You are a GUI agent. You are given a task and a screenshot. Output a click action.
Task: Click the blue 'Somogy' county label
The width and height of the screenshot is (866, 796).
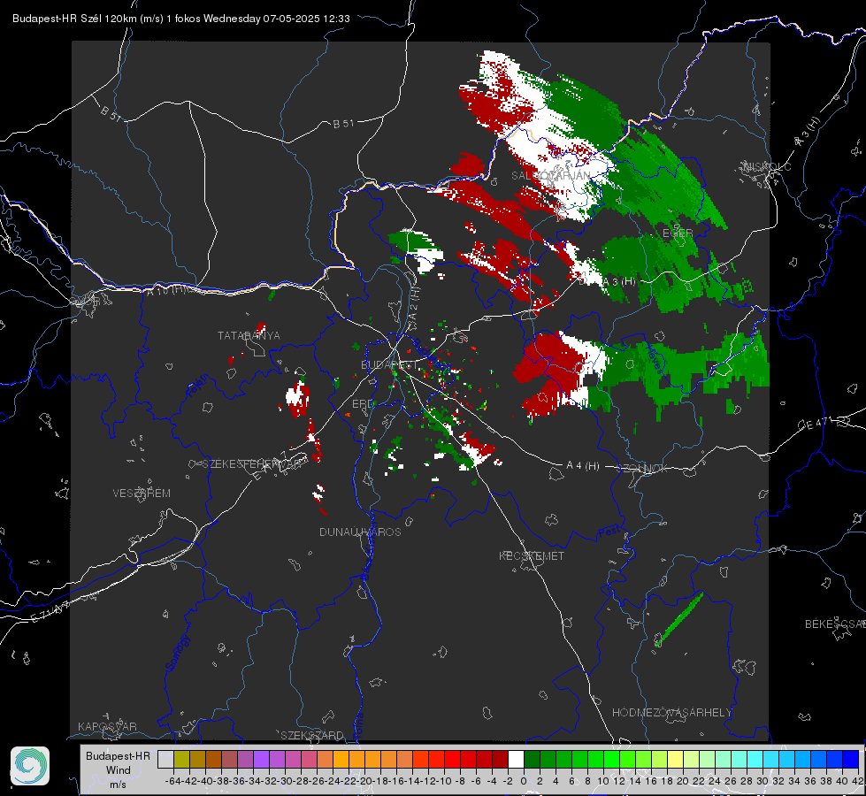177,653
